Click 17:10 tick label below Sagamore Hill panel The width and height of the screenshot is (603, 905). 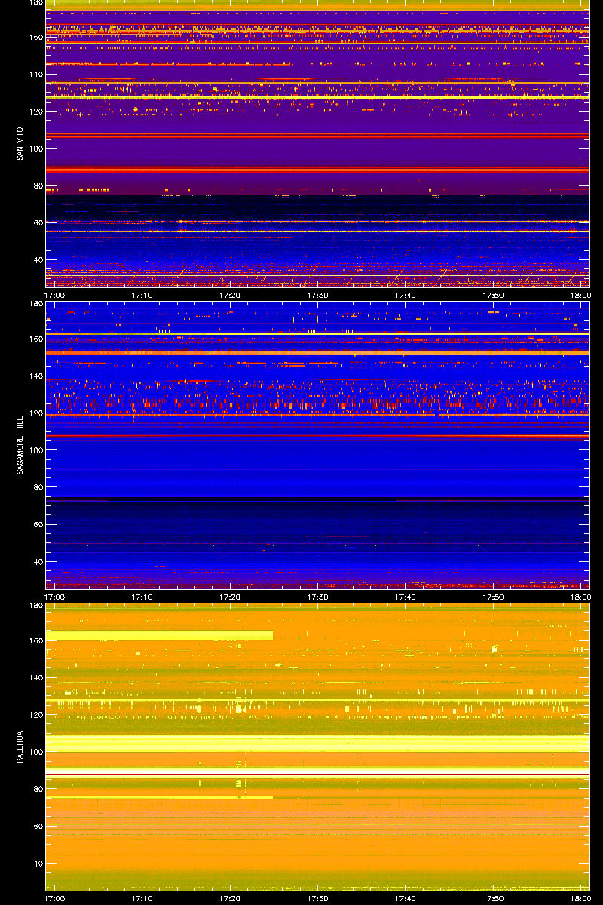pyautogui.click(x=142, y=597)
